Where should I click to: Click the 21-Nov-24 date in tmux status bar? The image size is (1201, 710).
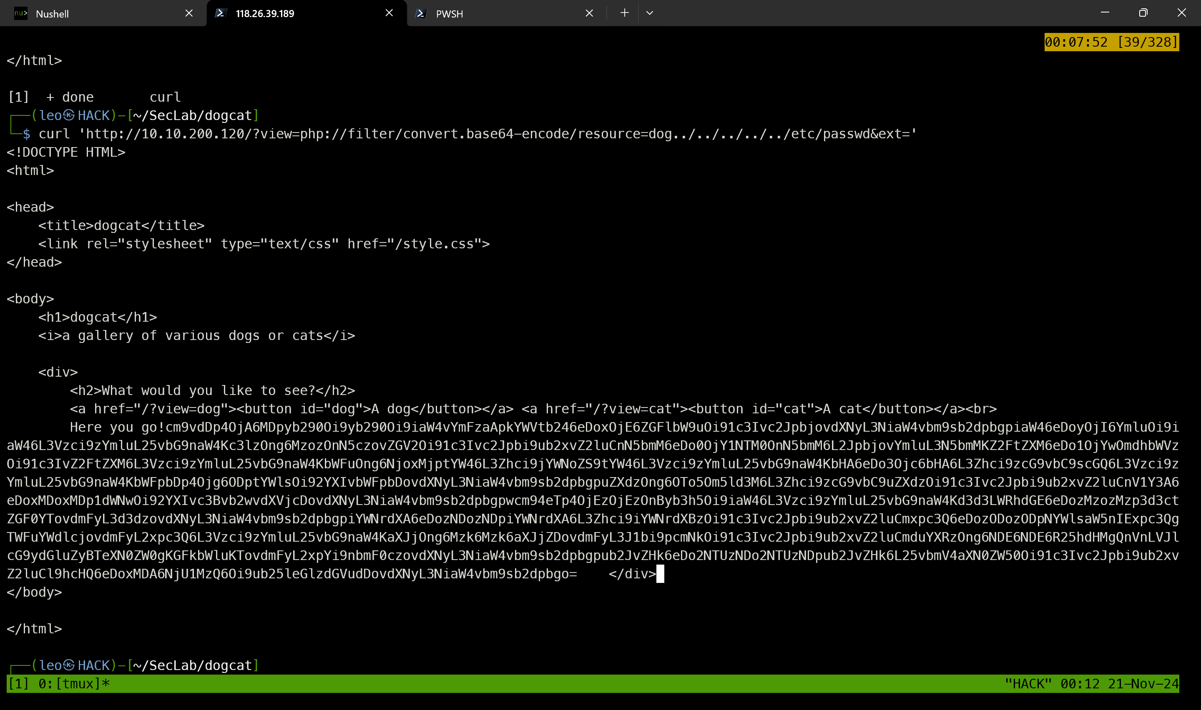pyautogui.click(x=1143, y=684)
